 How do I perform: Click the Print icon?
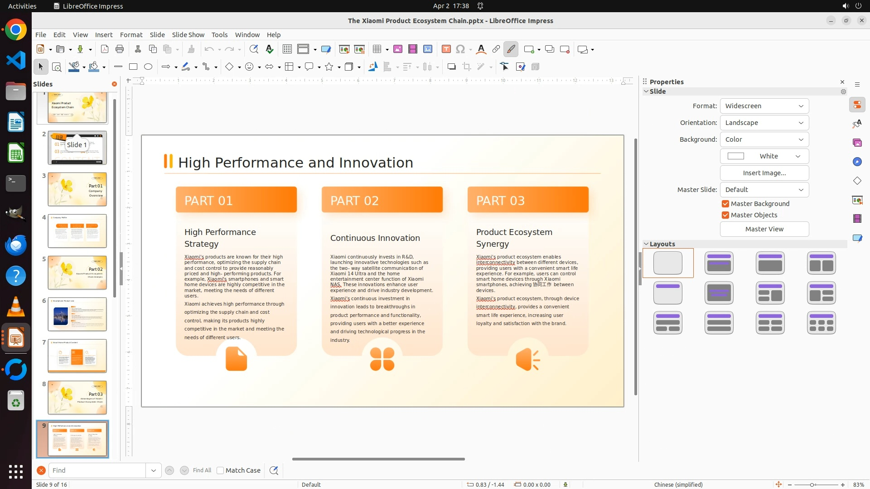pyautogui.click(x=120, y=49)
